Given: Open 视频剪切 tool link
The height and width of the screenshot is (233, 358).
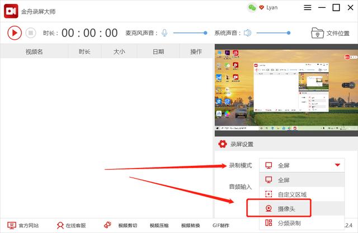Looking at the screenshot, I should (x=128, y=226).
